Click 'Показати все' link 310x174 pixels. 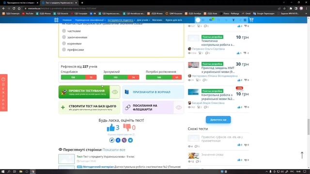[x=114, y=150]
